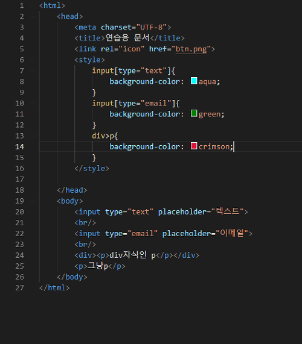Click type="text" attribute on line 20
The width and height of the screenshot is (302, 344).
coord(129,211)
